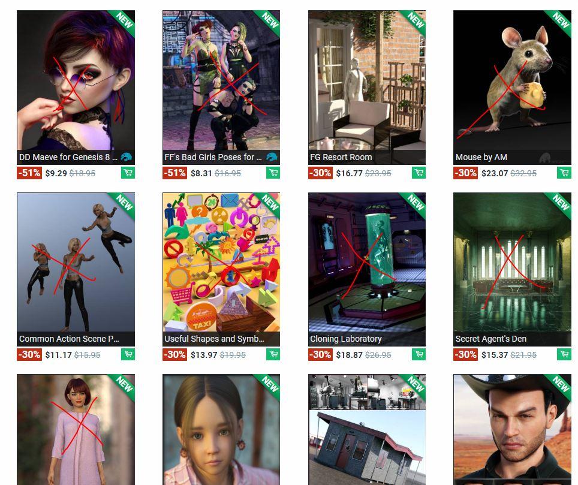Viewport: 578px width, 485px height.
Task: Add Cloning Laboratory to cart
Action: [419, 354]
